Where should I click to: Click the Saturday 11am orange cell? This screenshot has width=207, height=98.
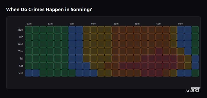[x=108, y=66]
